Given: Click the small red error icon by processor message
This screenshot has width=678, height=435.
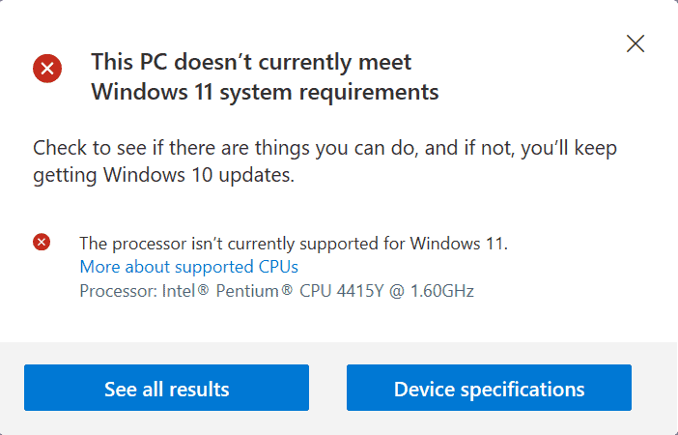Looking at the screenshot, I should tap(42, 242).
